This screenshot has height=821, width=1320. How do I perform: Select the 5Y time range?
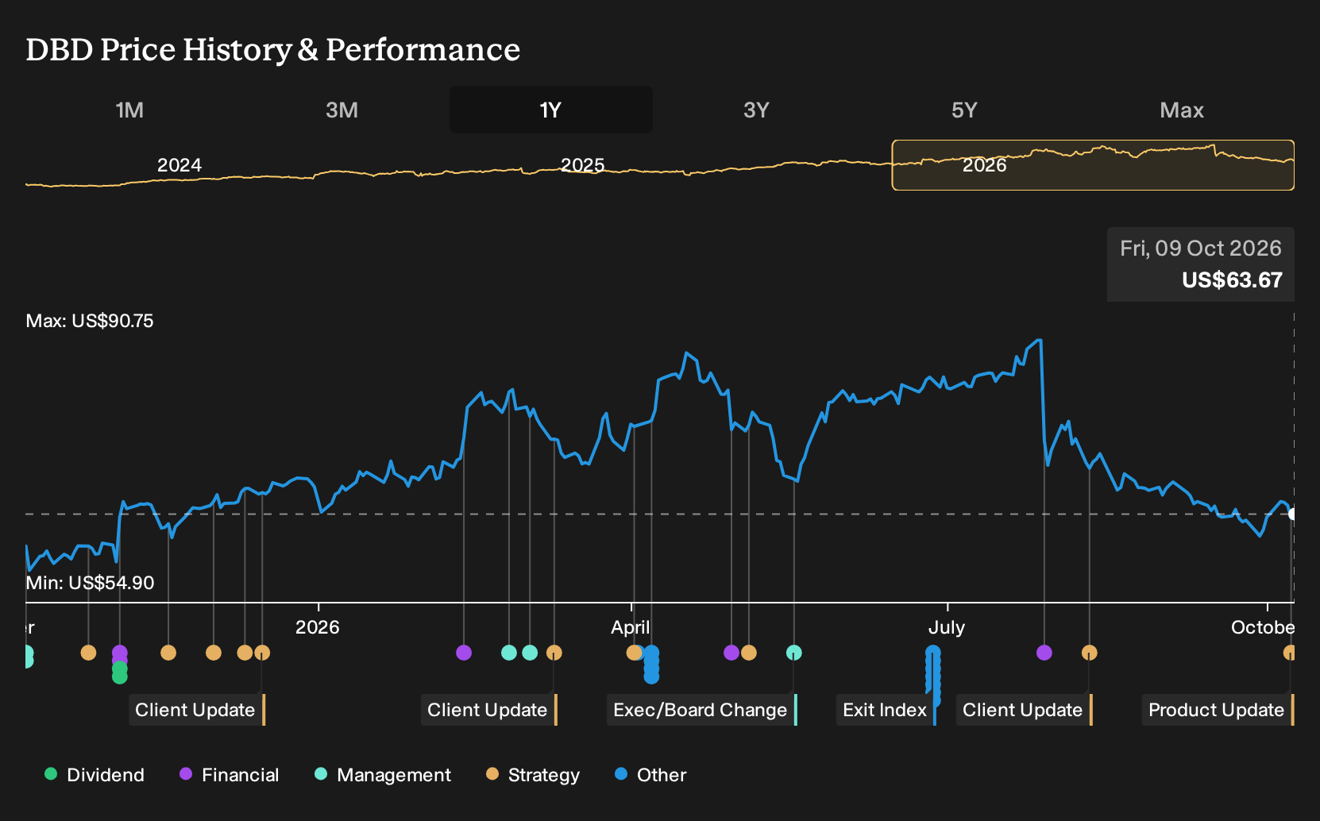pos(964,110)
